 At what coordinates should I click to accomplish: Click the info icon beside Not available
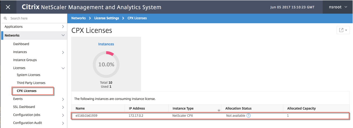(248, 116)
